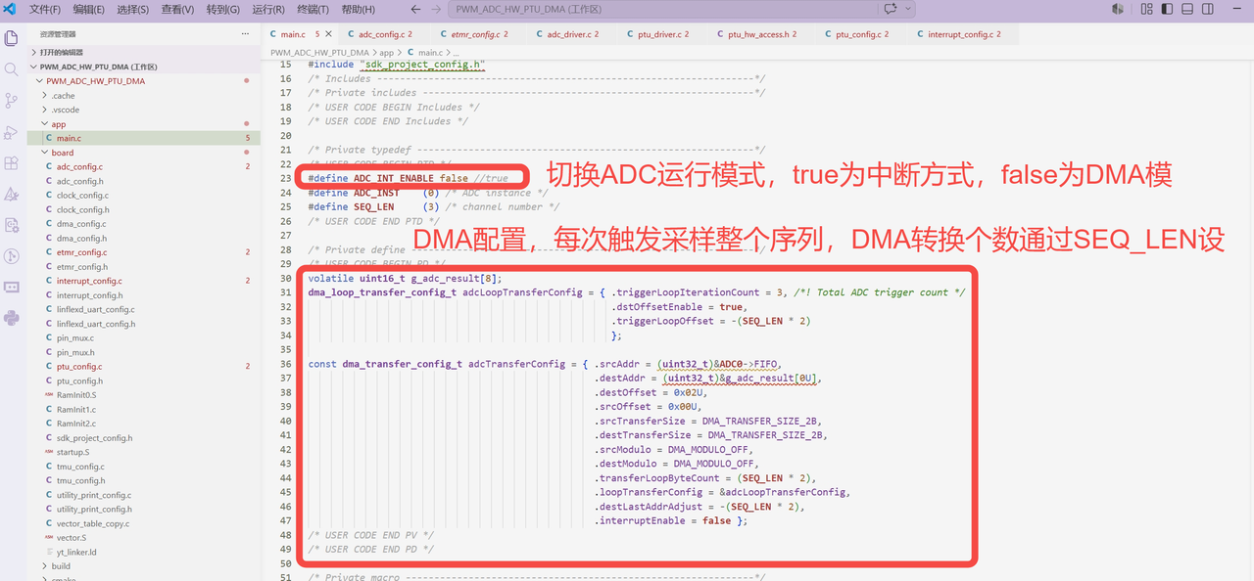Collapse the PWM_ADC_HW_PTU_DMA root folder
Viewport: 1254px width, 581px height.
[x=144, y=81]
